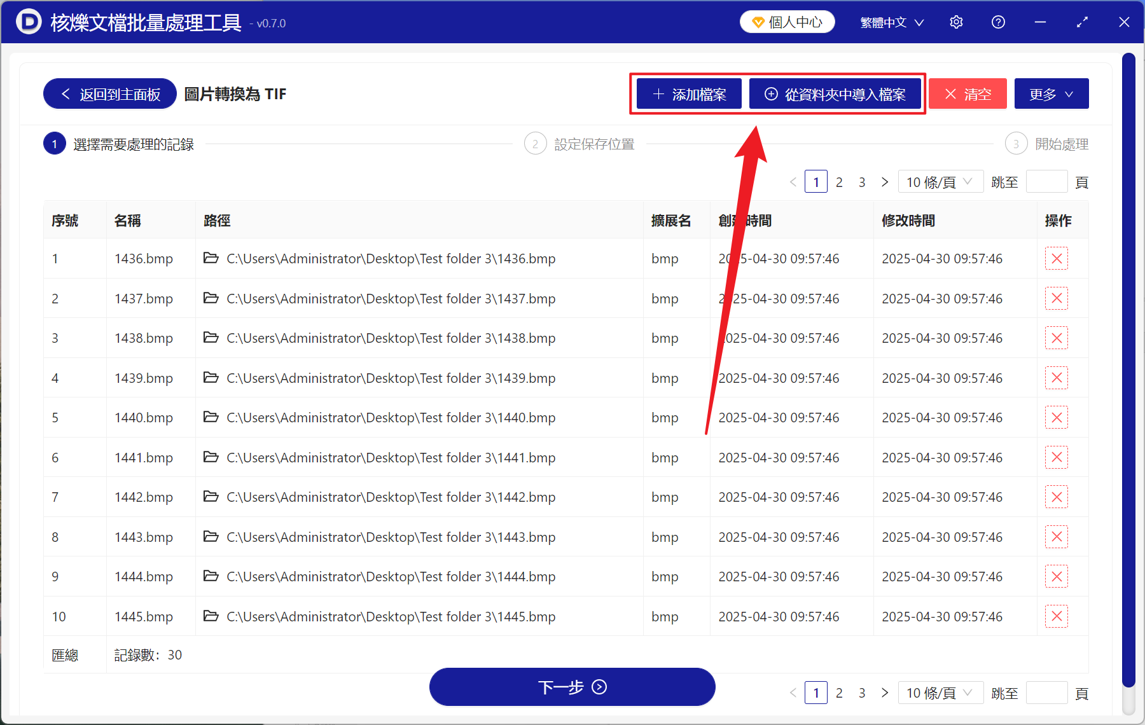Remove the 1445.bmp record

click(x=1056, y=616)
